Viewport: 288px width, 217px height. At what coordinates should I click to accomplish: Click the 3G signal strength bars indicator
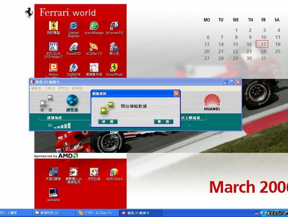pos(62,126)
